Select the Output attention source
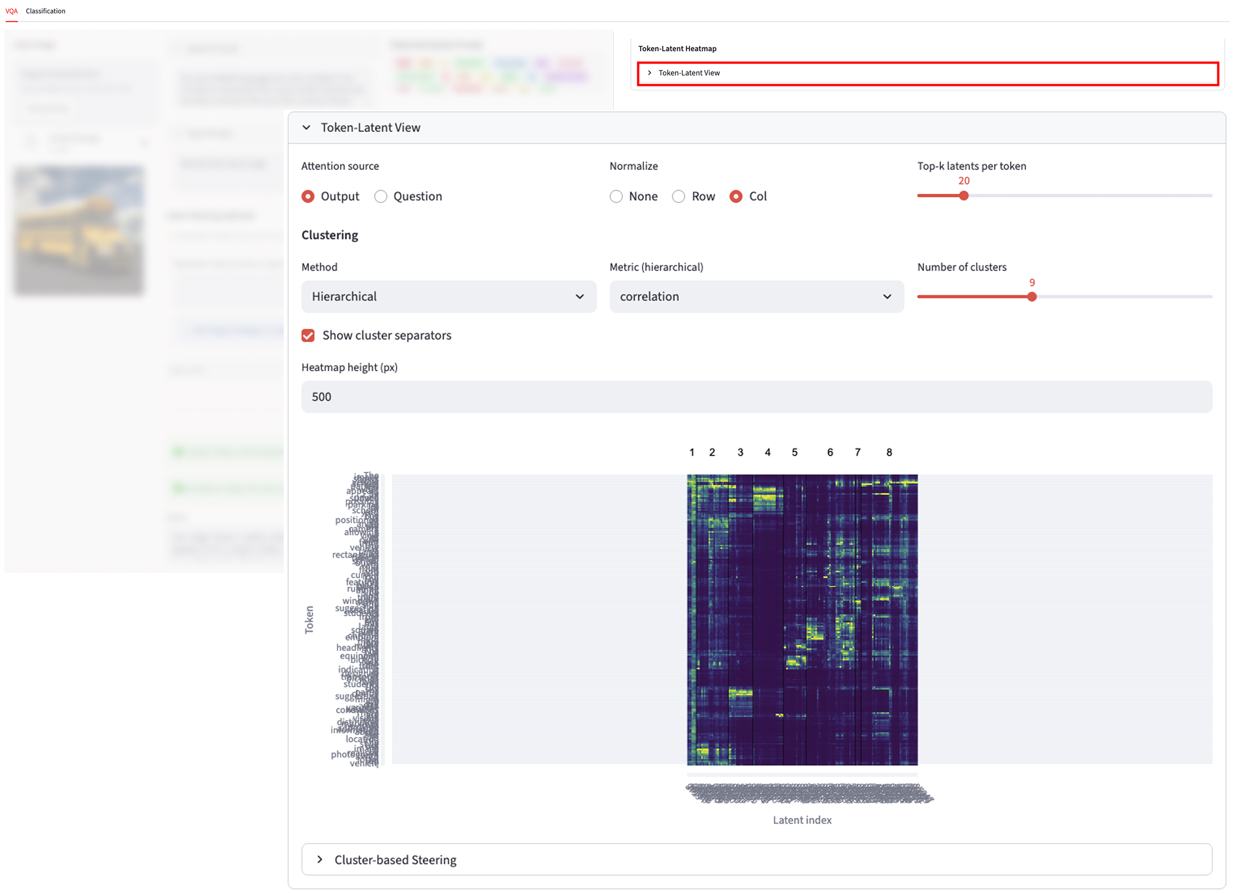 [x=308, y=196]
